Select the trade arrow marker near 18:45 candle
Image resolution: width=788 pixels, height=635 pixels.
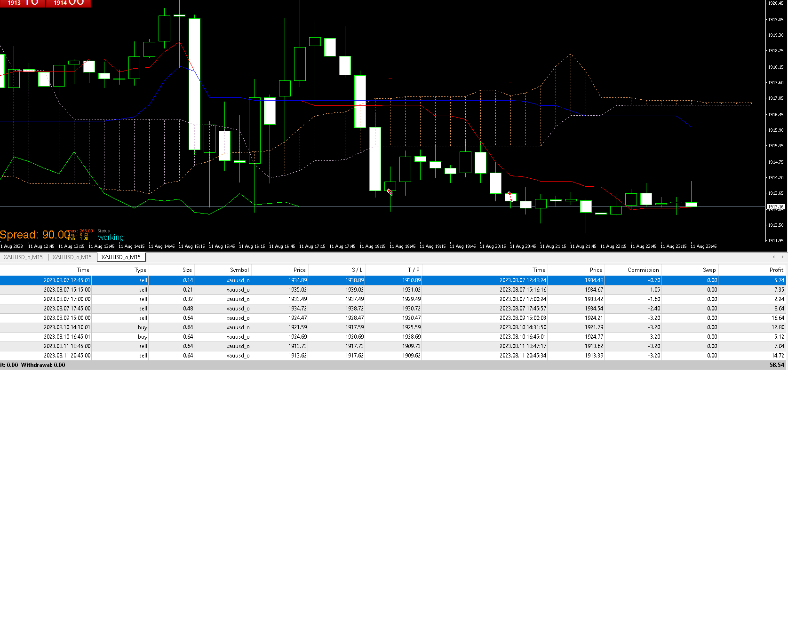point(390,192)
